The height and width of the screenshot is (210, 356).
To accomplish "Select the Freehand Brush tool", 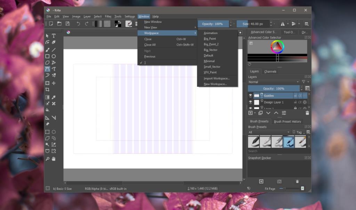I will point(47,50).
